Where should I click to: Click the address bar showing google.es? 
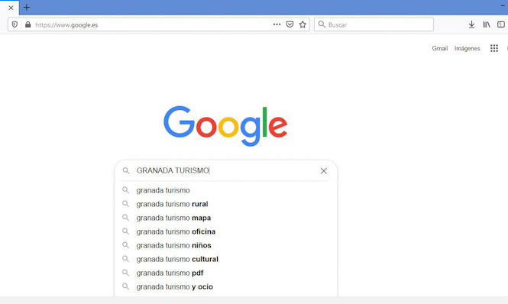[150, 24]
